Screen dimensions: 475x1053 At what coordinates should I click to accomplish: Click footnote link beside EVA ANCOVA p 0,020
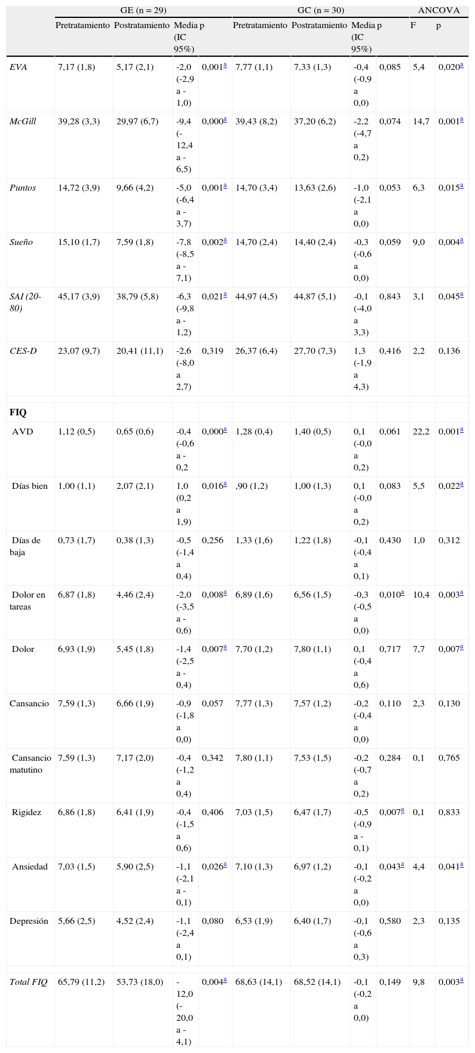pyautogui.click(x=461, y=66)
